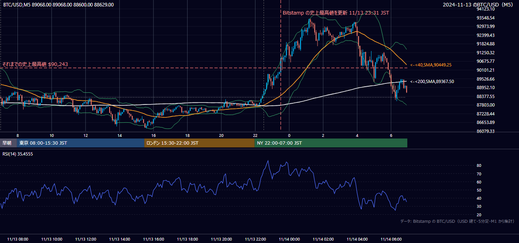Click hour tick 22 under price chart
Viewport: 519px width, 243px height.
pyautogui.click(x=255, y=135)
